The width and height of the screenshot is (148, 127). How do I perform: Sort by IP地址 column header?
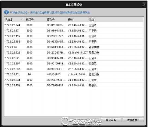pos(15,19)
